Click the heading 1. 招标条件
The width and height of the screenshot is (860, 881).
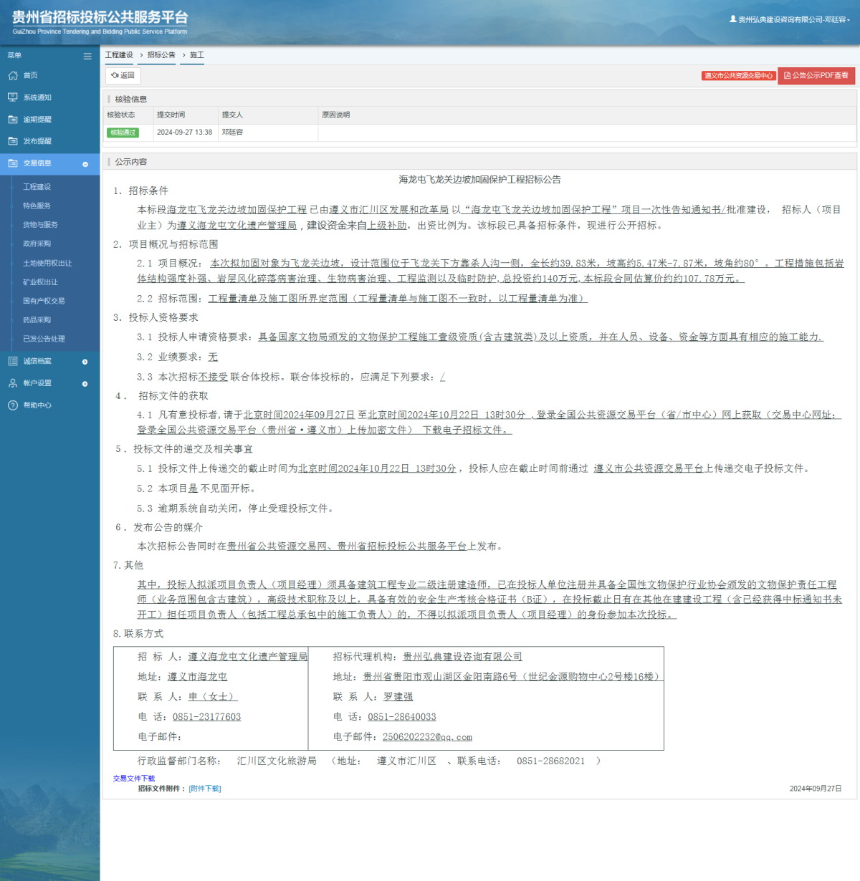140,191
